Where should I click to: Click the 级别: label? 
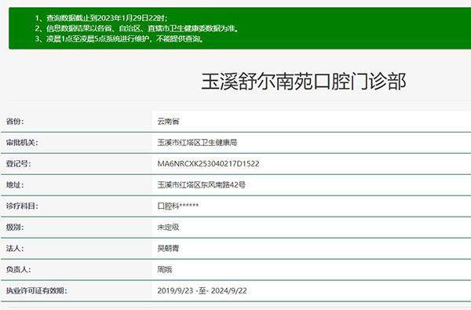coord(15,227)
